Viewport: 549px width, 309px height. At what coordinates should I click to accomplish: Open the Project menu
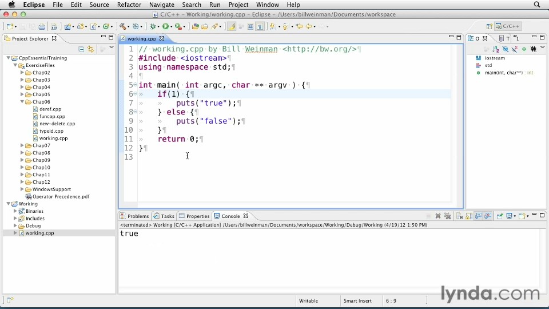(x=238, y=5)
